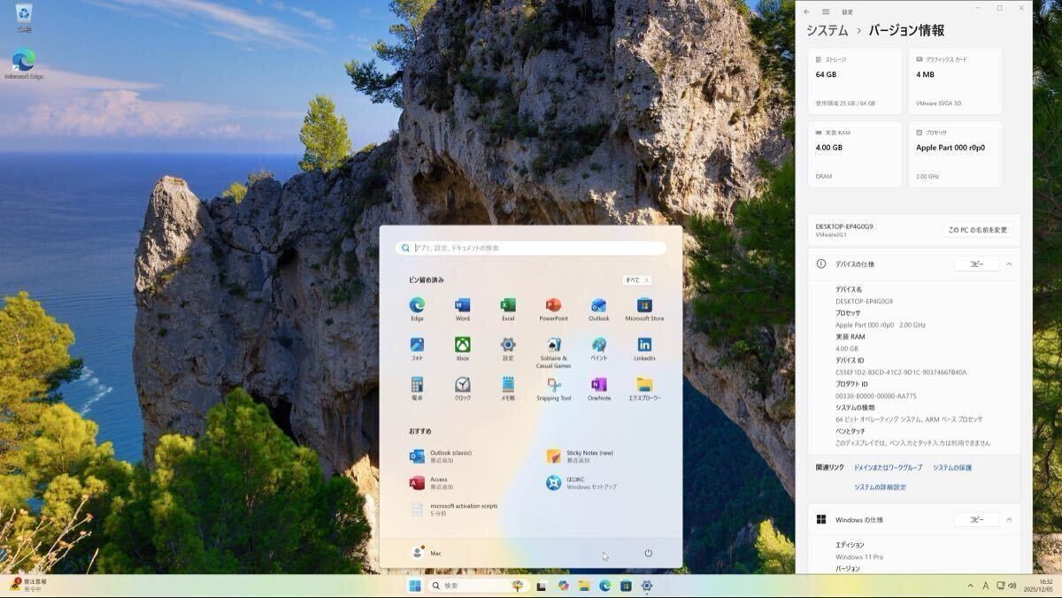Copy device specifications with コピー button
1062x598 pixels.
coord(976,264)
